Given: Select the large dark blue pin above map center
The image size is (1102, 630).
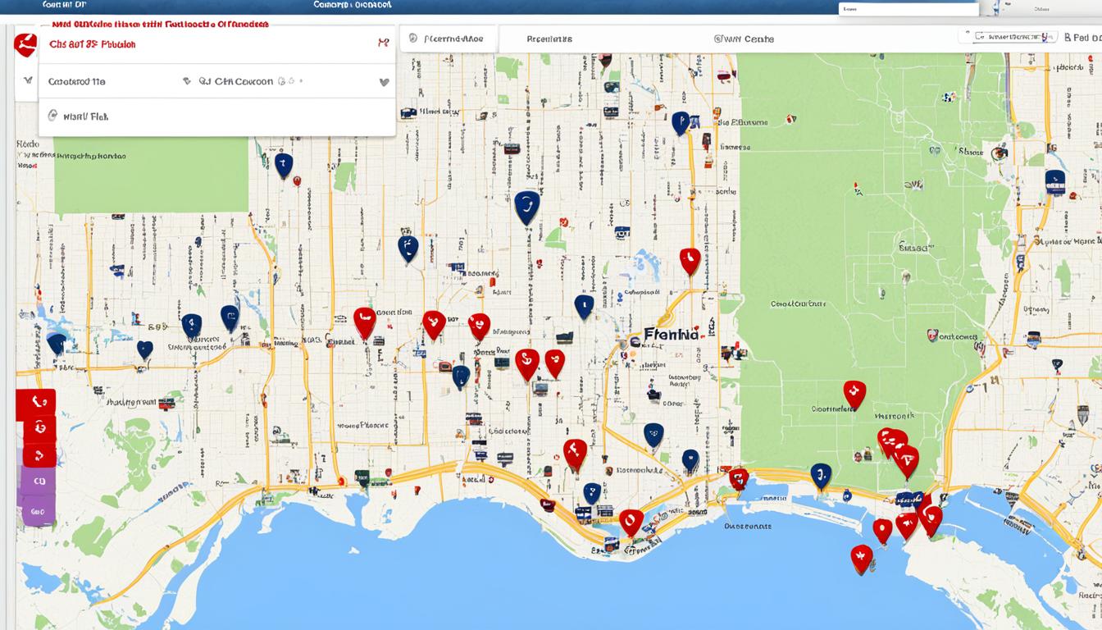Looking at the screenshot, I should point(527,207).
